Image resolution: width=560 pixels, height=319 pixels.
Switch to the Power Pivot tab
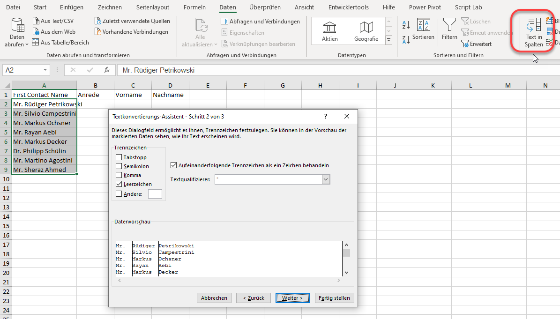[425, 7]
